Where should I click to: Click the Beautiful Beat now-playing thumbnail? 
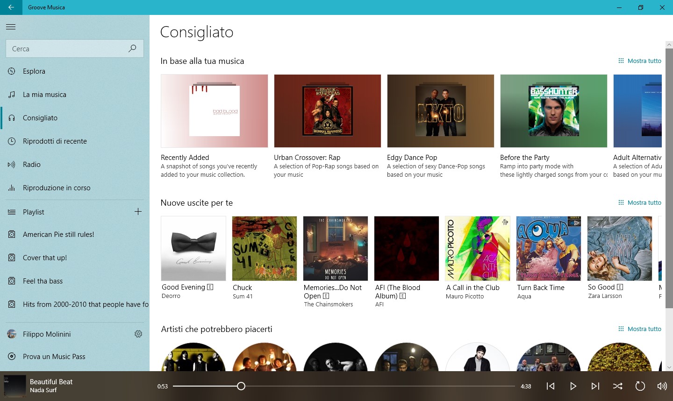pyautogui.click(x=15, y=386)
